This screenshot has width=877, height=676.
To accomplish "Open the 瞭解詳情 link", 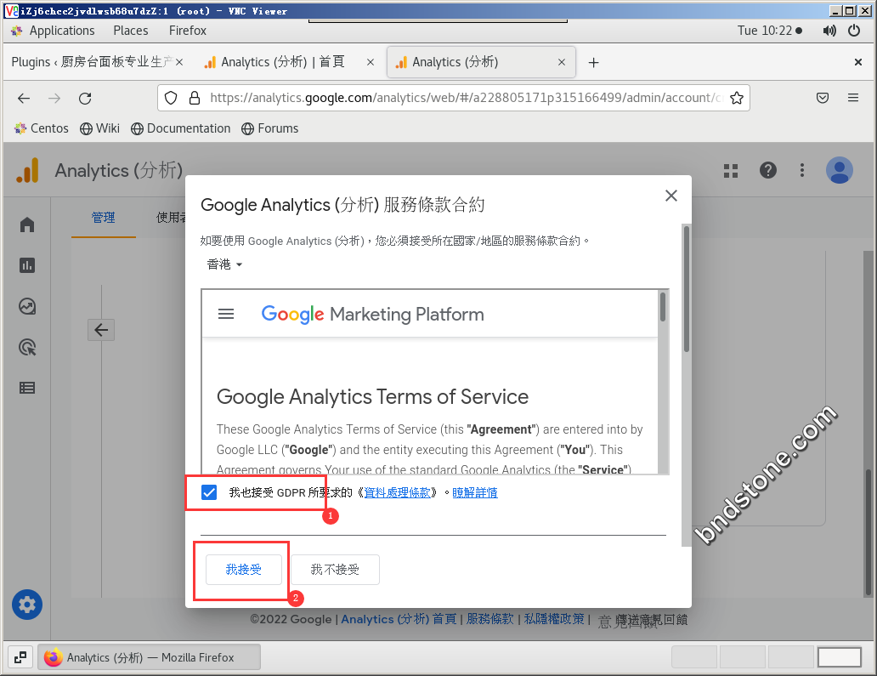I will [x=475, y=492].
